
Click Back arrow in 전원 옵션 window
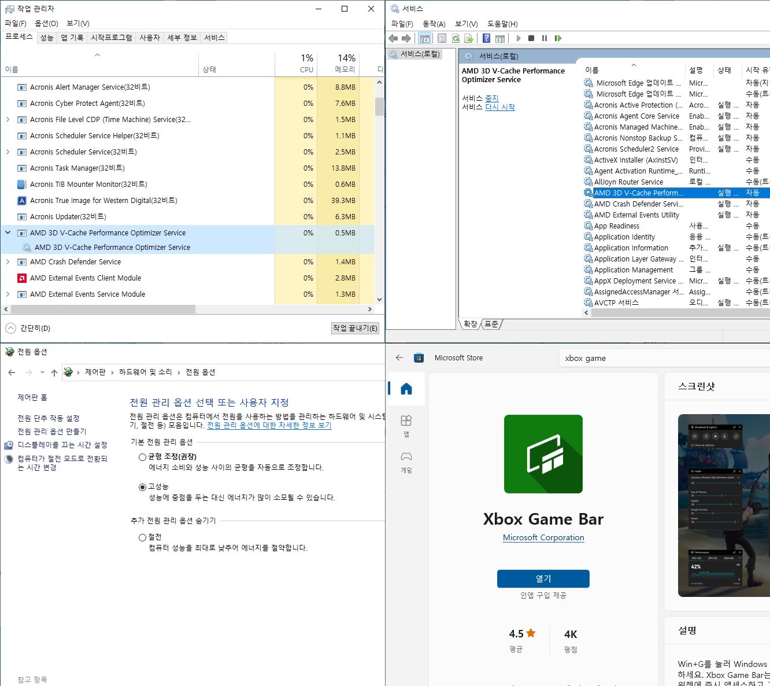(12, 372)
